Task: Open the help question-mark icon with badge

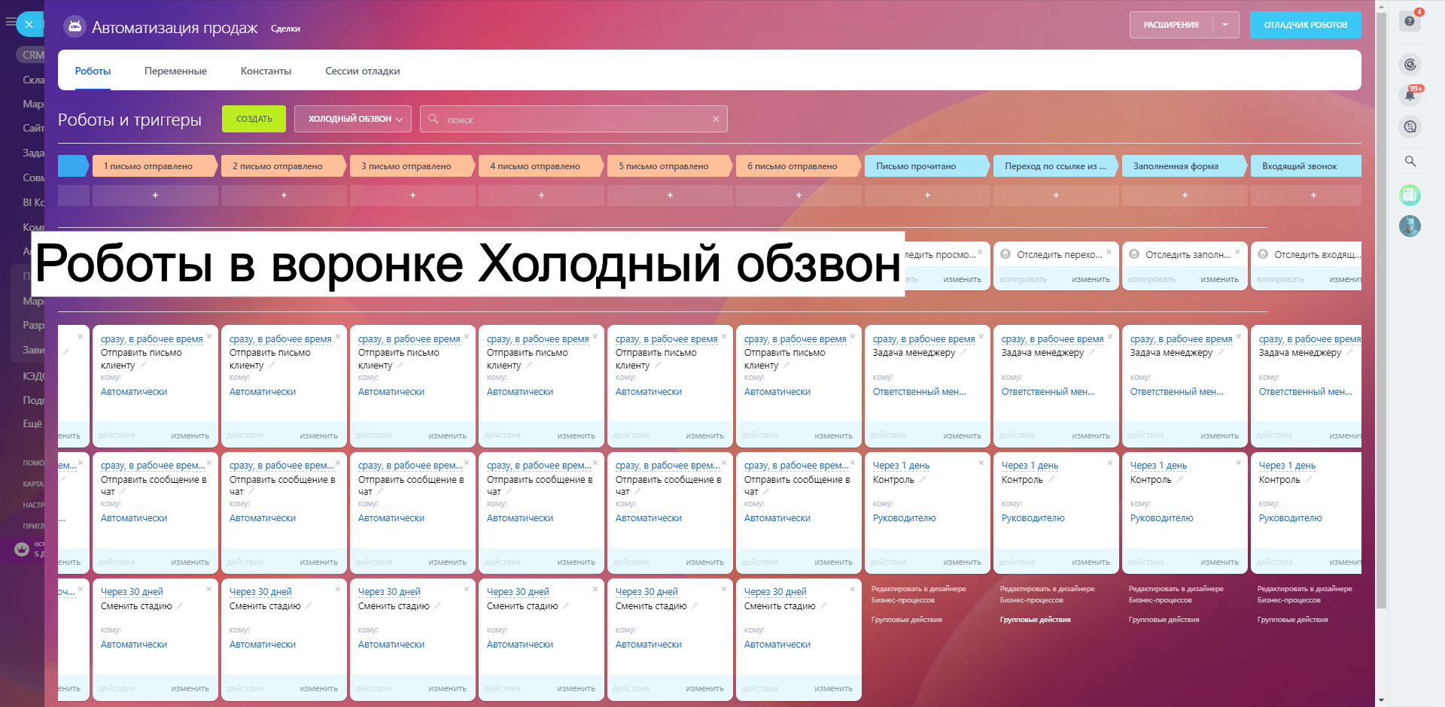Action: (x=1410, y=21)
